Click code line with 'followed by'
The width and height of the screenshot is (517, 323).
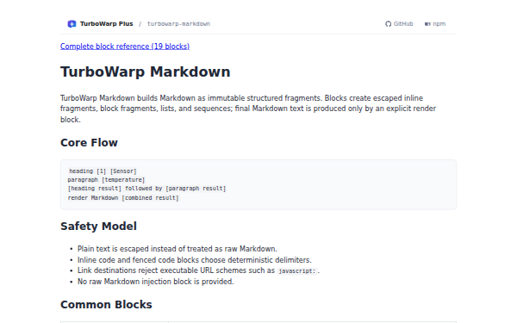pos(146,189)
